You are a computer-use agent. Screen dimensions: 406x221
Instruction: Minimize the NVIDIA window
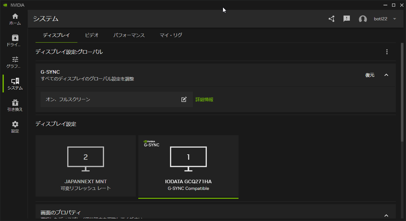click(385, 5)
